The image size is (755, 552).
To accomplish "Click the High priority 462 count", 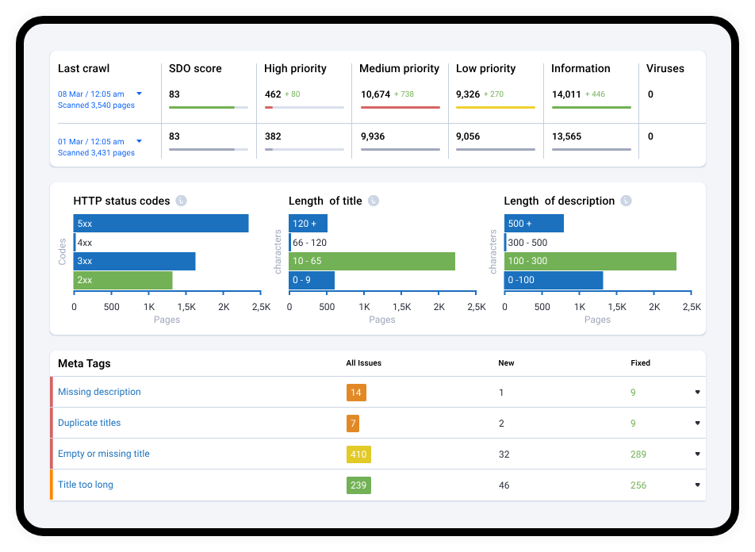I will pyautogui.click(x=273, y=94).
